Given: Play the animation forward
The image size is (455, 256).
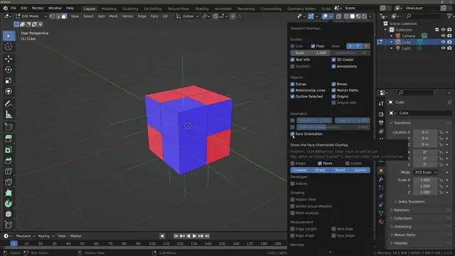Looking at the screenshot, I should 194,236.
